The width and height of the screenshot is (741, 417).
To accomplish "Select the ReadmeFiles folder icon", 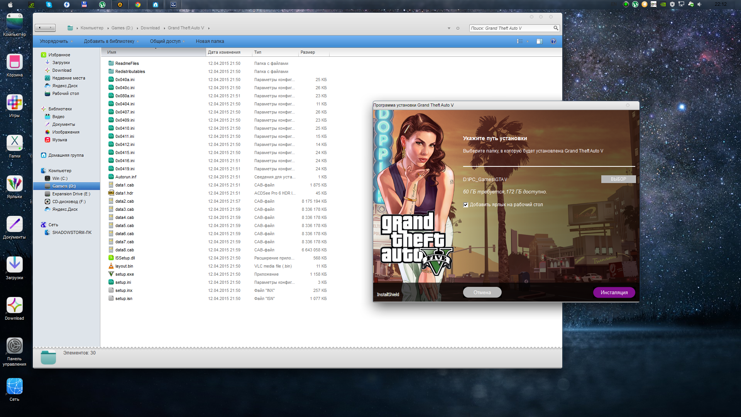I will [x=111, y=63].
